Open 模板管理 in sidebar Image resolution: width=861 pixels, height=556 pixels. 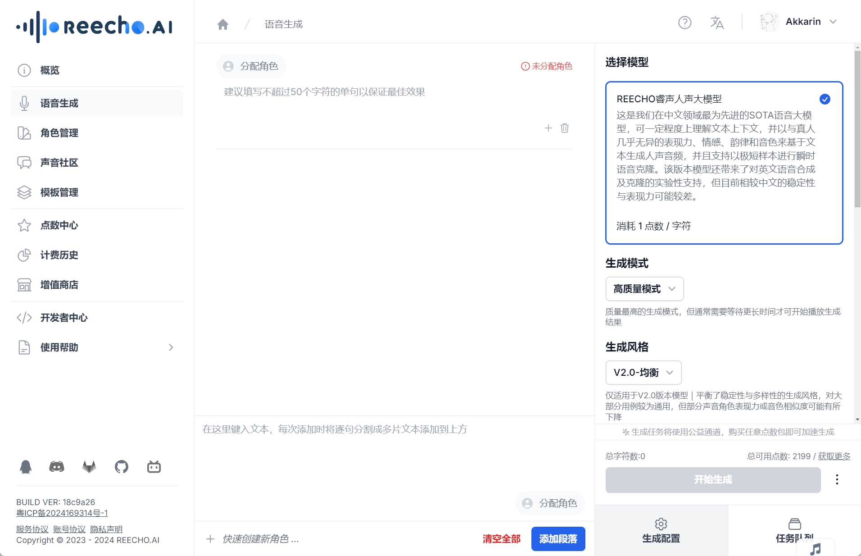click(x=97, y=192)
